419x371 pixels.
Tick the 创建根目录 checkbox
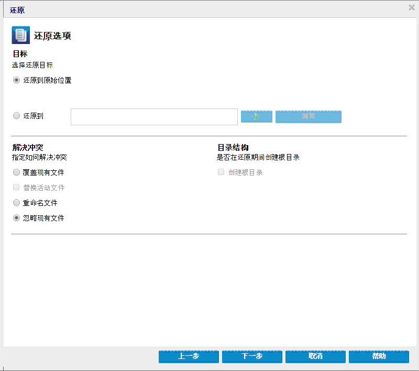221,172
